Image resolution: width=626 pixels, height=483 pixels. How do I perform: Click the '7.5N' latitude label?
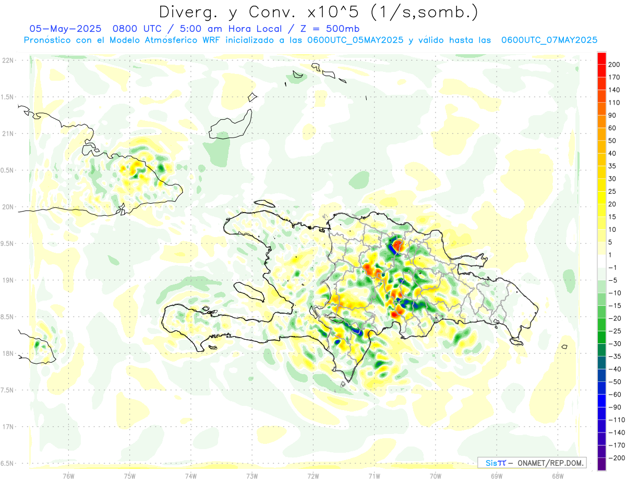8,390
